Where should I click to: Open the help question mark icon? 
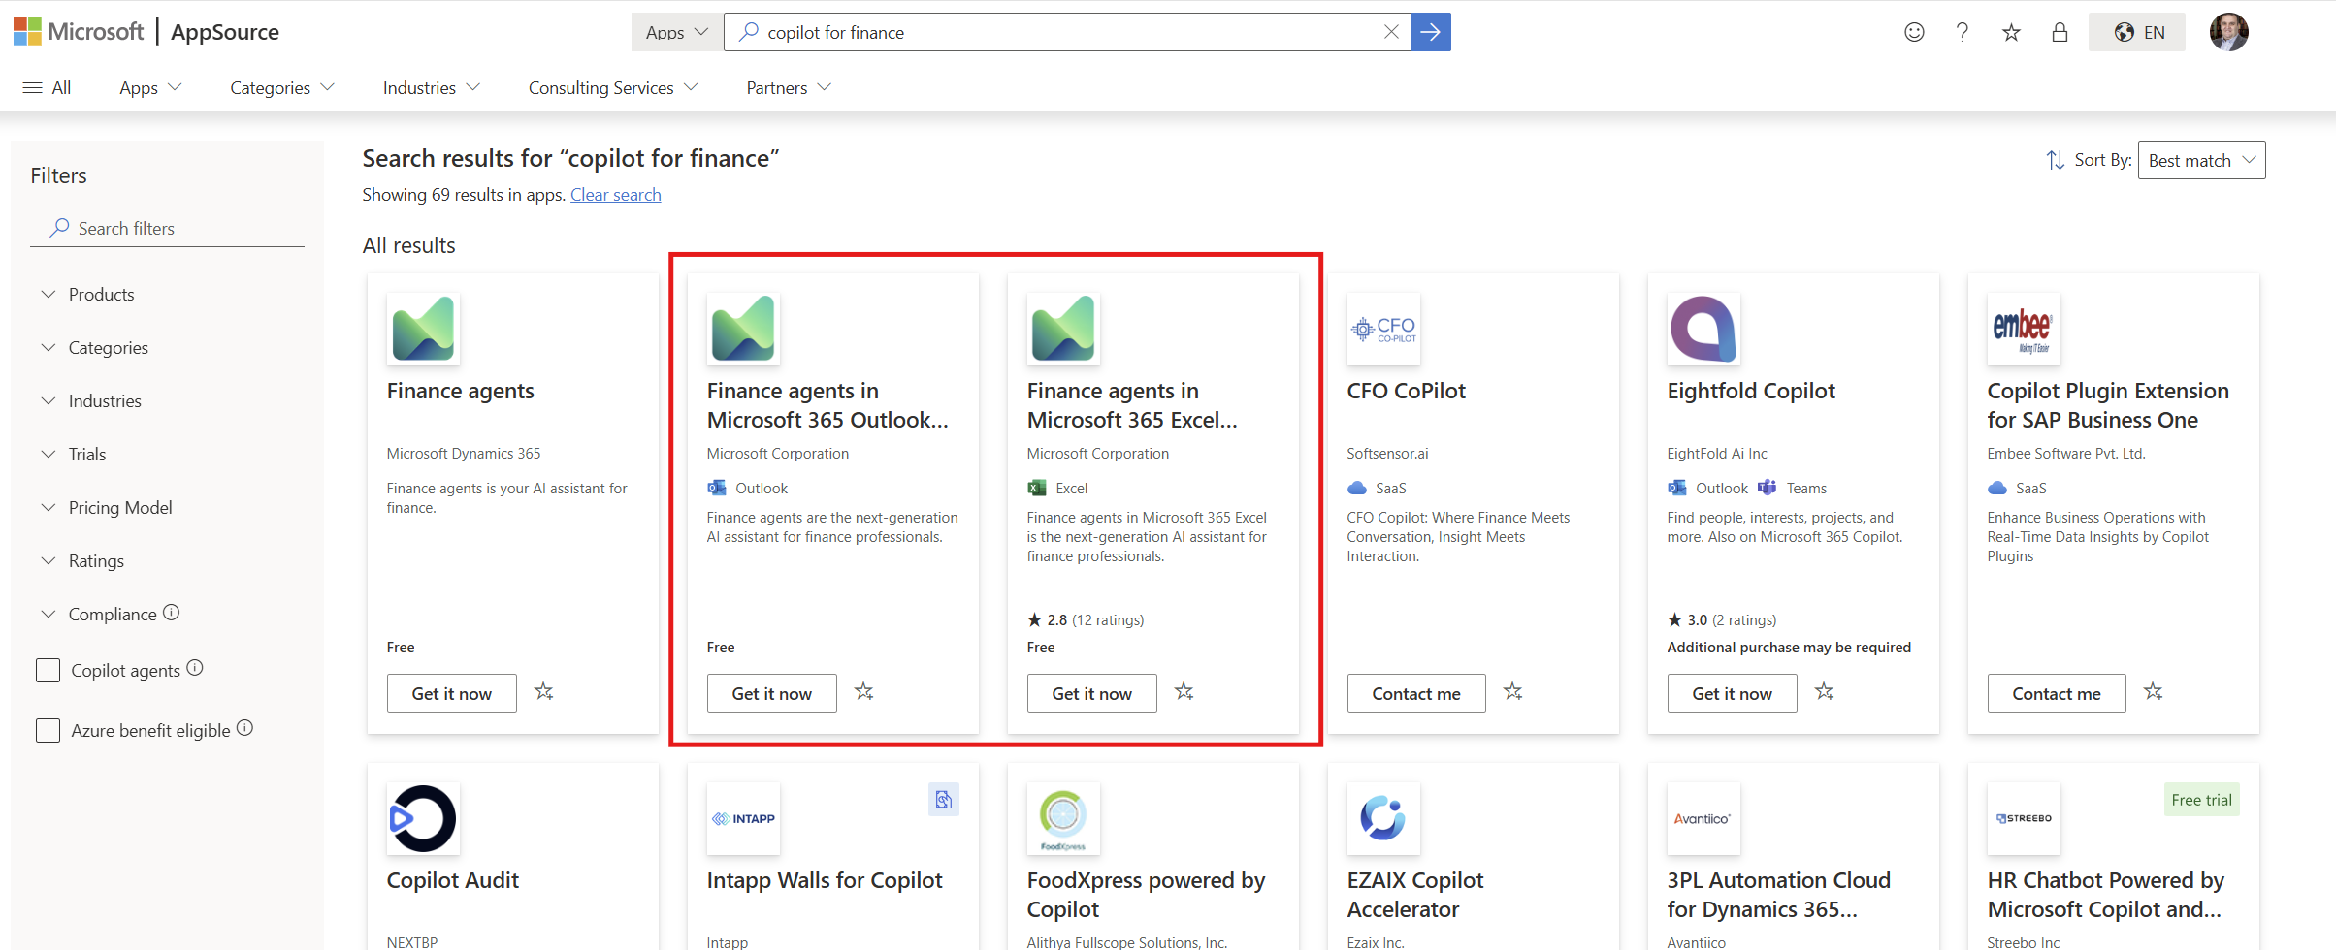[1963, 32]
